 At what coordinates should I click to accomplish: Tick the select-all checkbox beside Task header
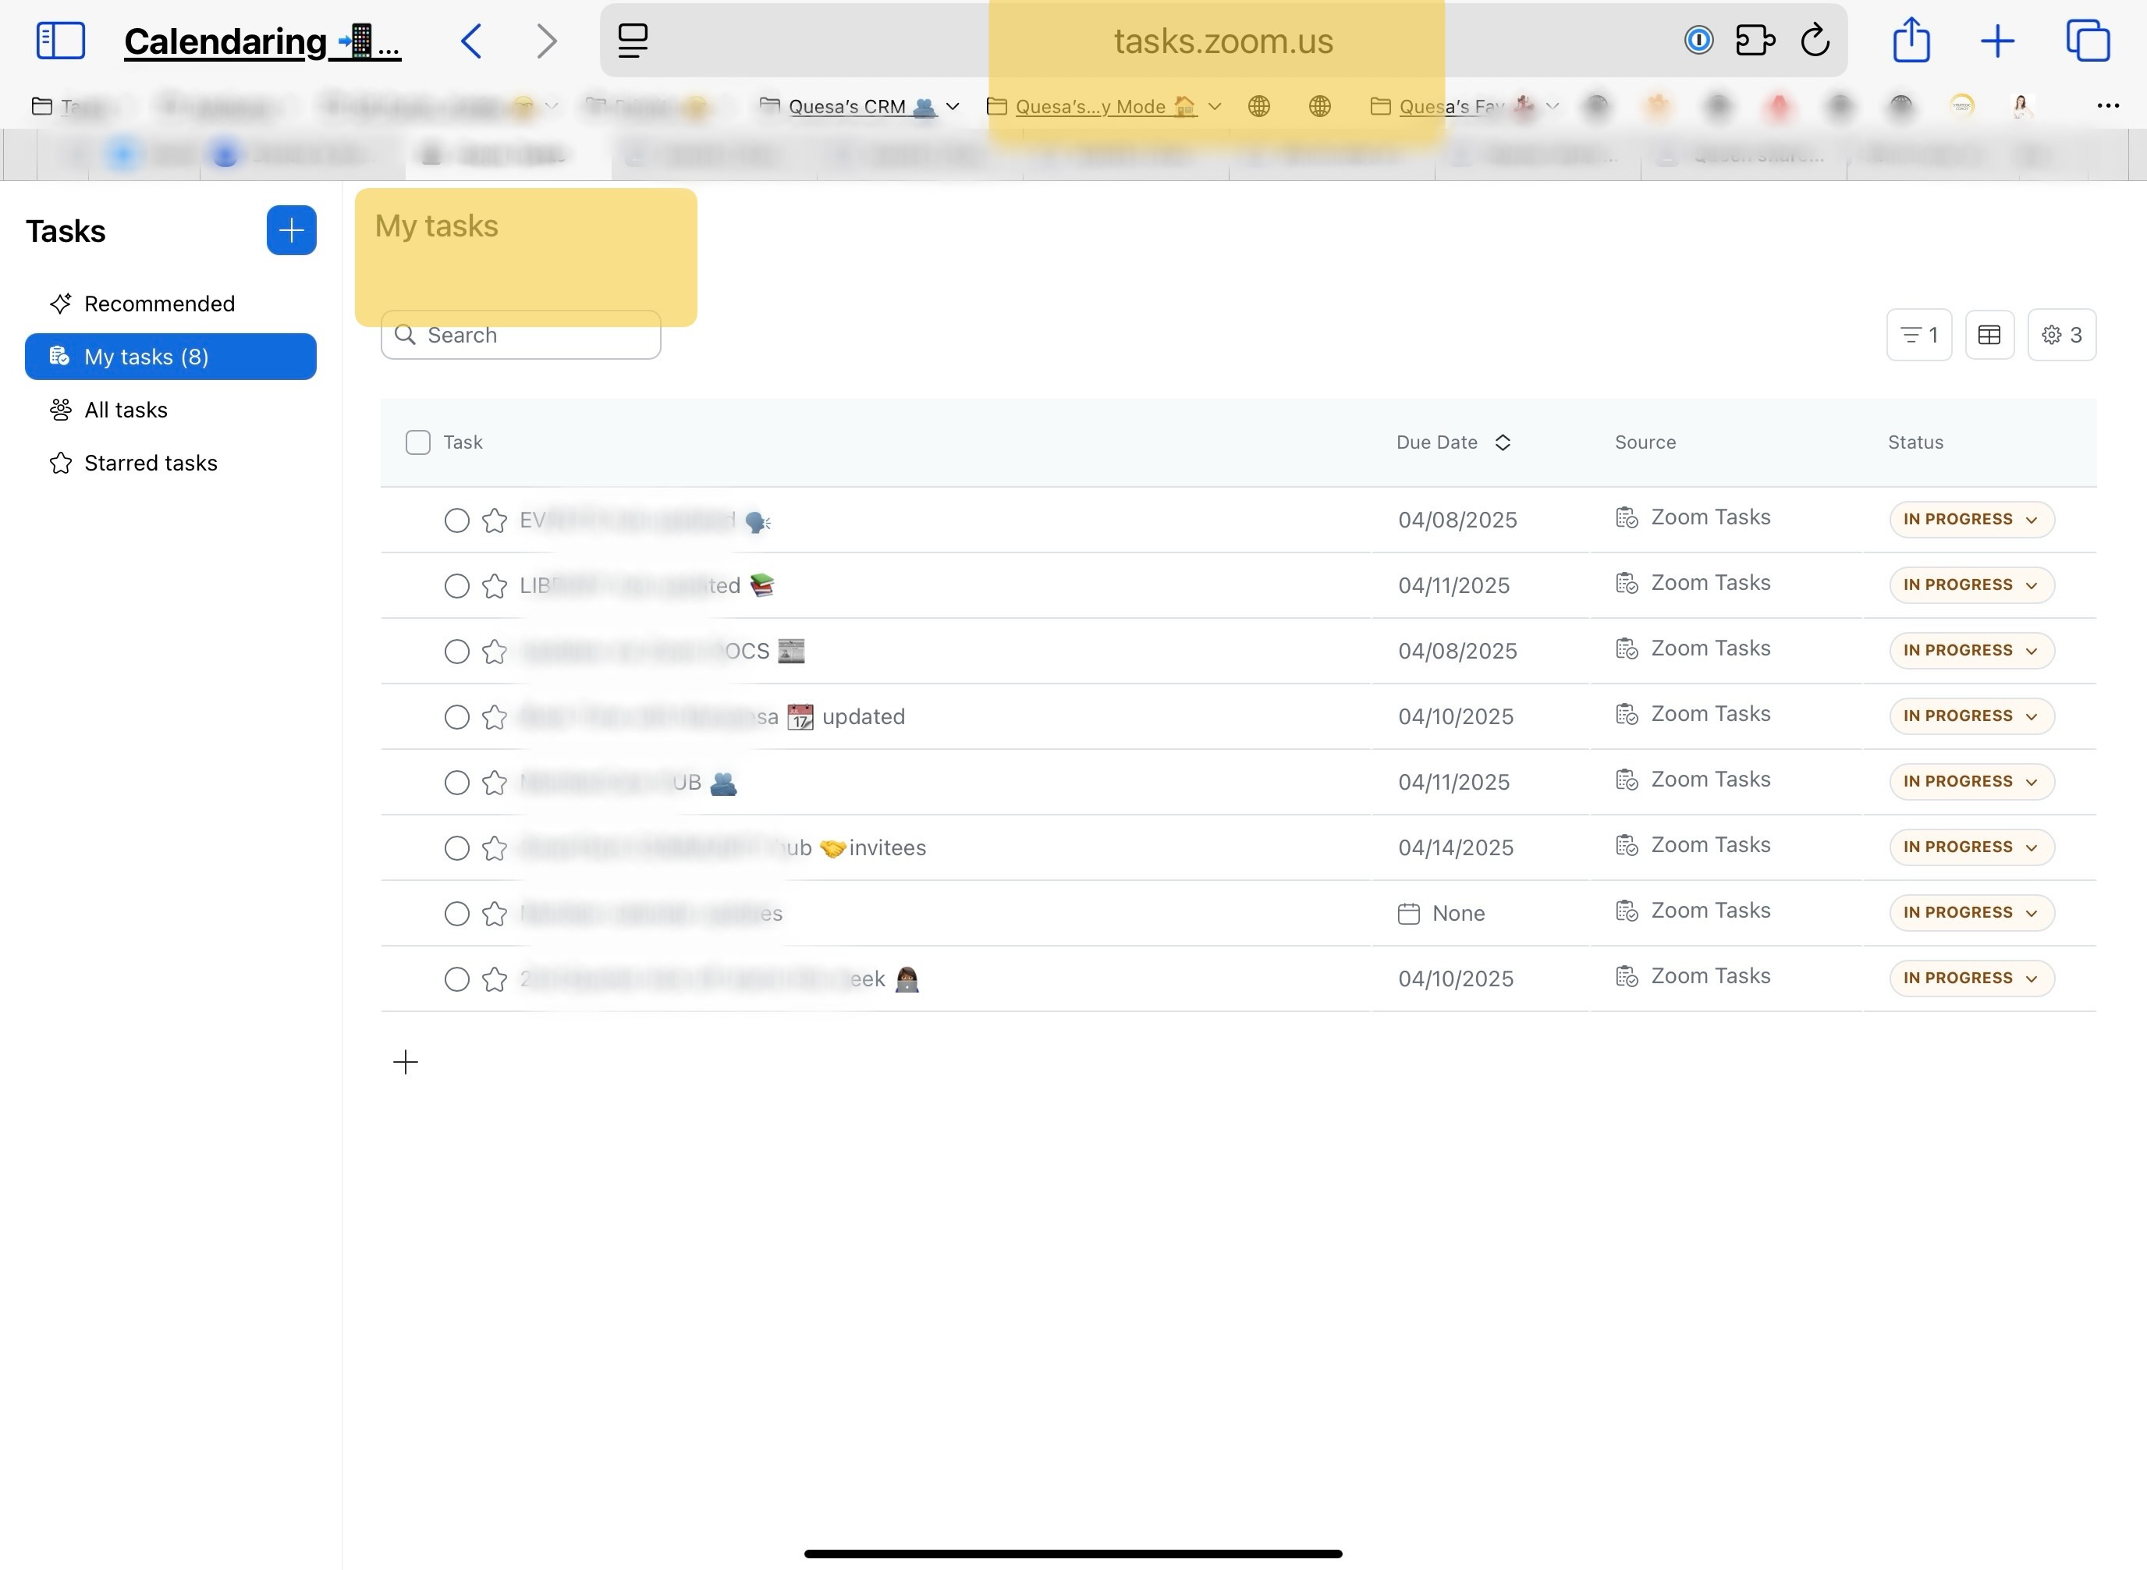(418, 443)
